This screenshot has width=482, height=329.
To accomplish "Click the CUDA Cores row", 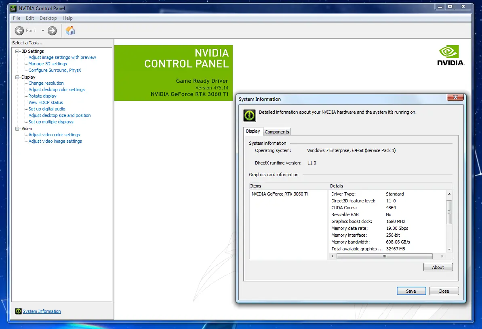I will pyautogui.click(x=387, y=208).
